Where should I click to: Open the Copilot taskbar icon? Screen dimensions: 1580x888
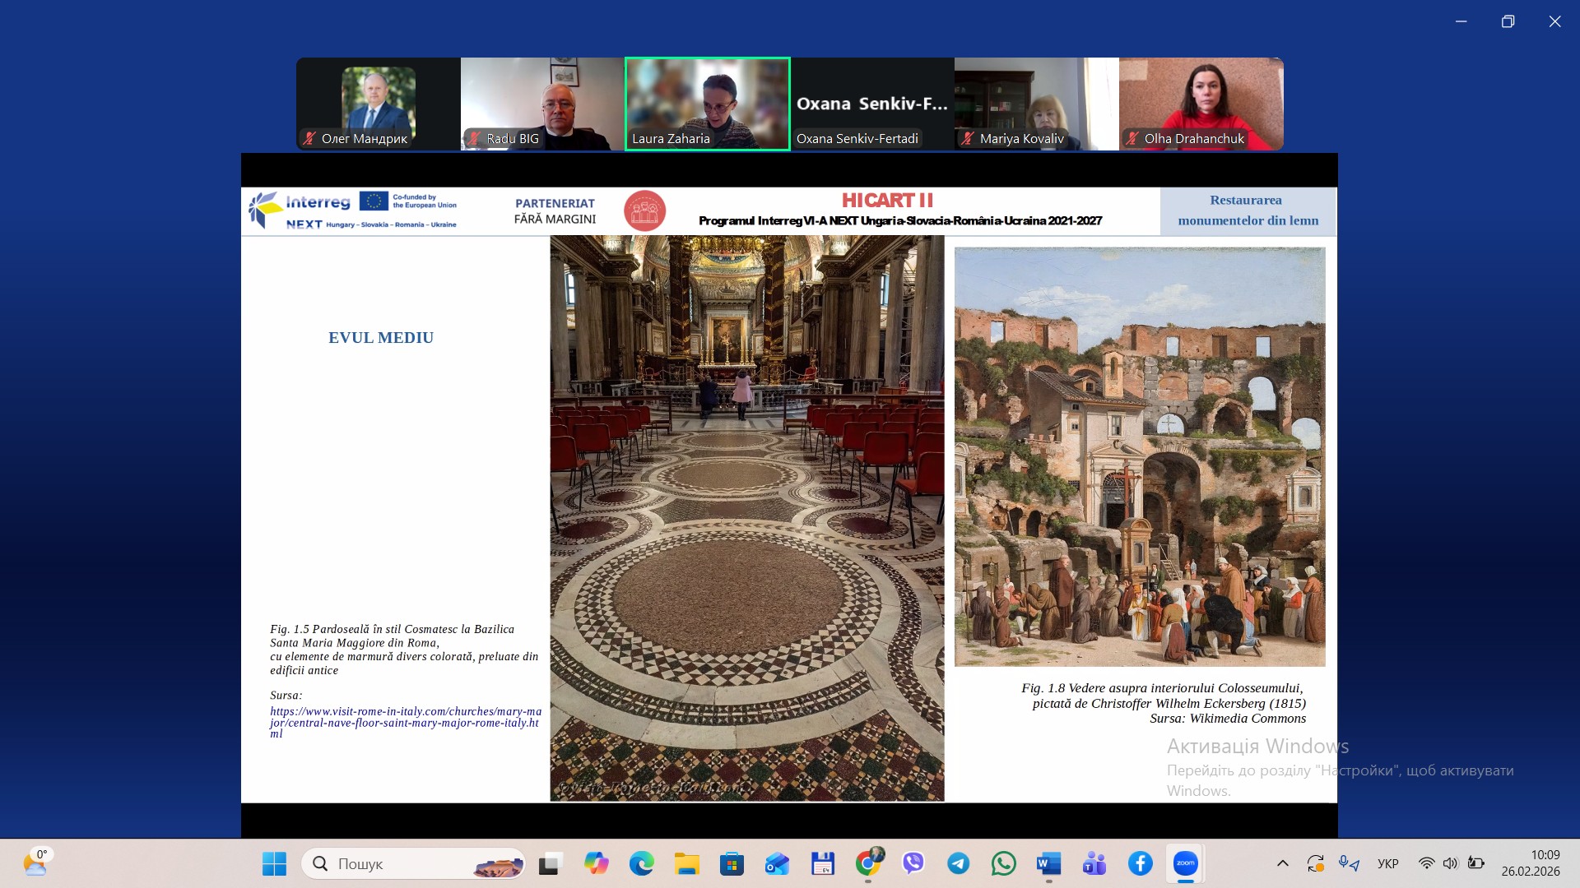click(x=596, y=863)
